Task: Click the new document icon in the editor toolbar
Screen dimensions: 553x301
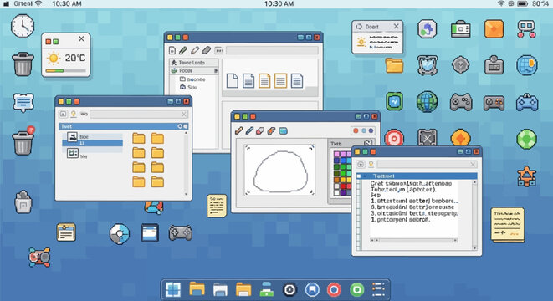Action: [x=172, y=50]
